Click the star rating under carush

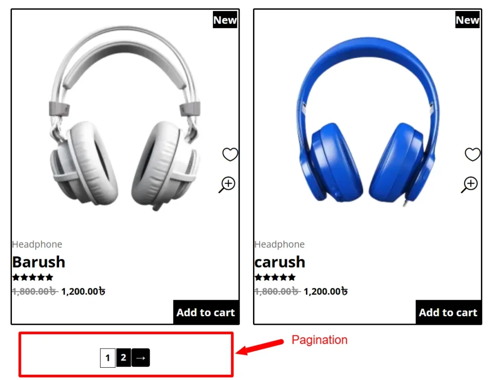click(x=275, y=277)
